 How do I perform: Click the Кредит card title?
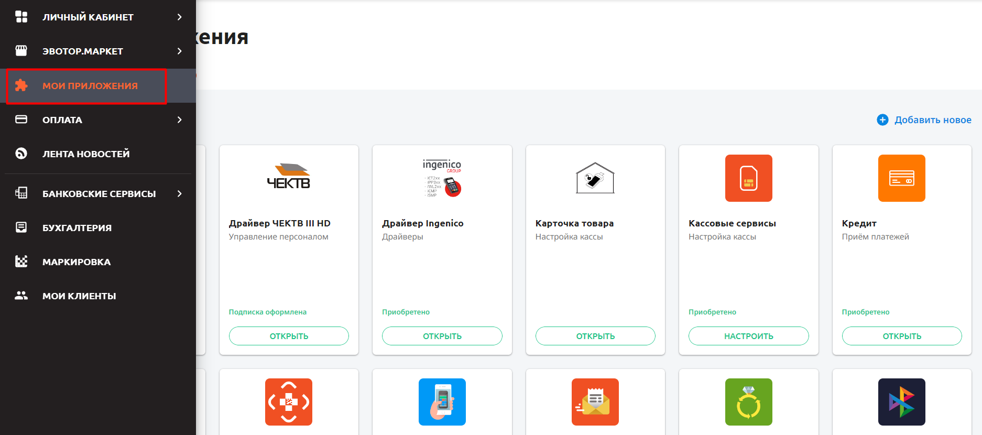[859, 223]
